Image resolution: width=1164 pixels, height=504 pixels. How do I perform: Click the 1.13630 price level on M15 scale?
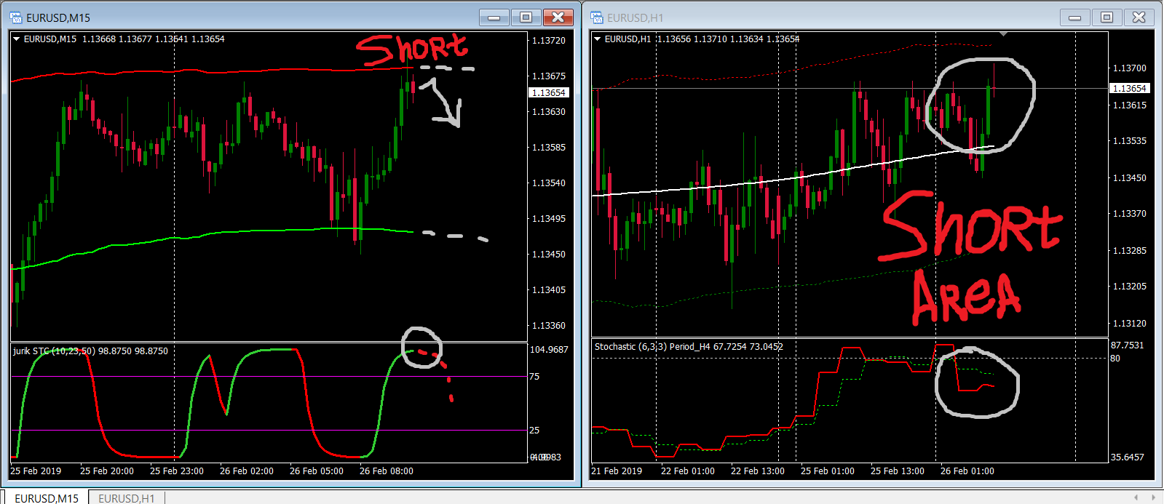[549, 112]
